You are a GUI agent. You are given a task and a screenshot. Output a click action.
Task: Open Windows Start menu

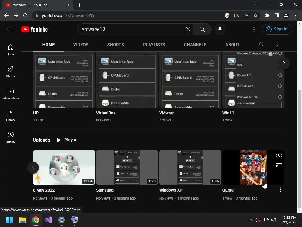tap(9, 220)
